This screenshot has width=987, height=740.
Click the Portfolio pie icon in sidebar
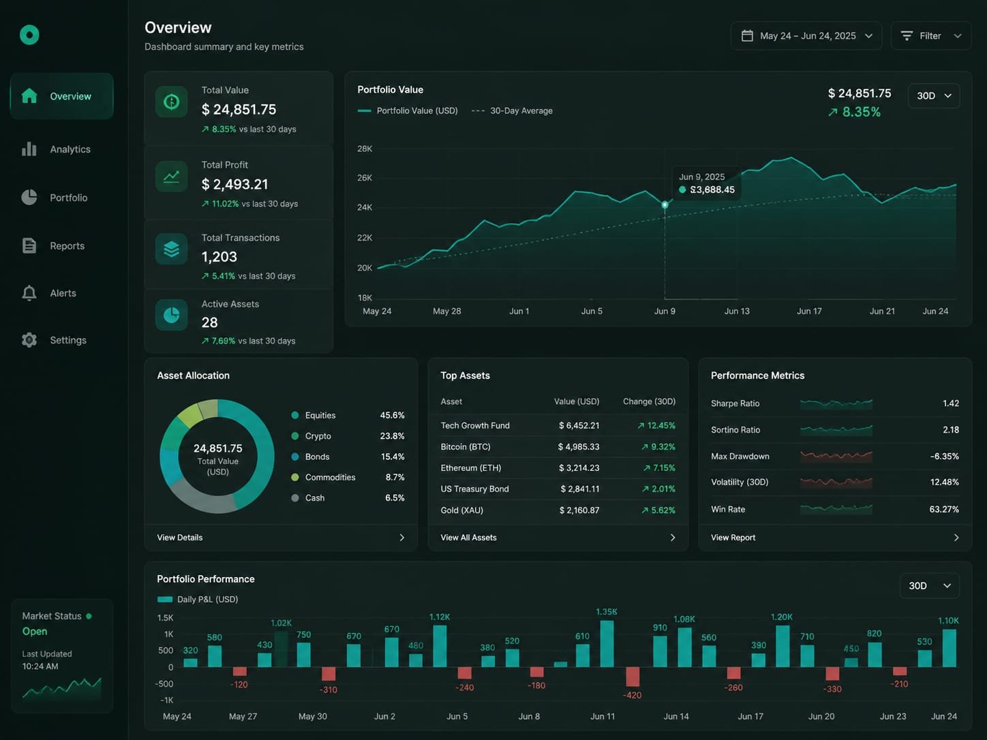[x=29, y=197]
